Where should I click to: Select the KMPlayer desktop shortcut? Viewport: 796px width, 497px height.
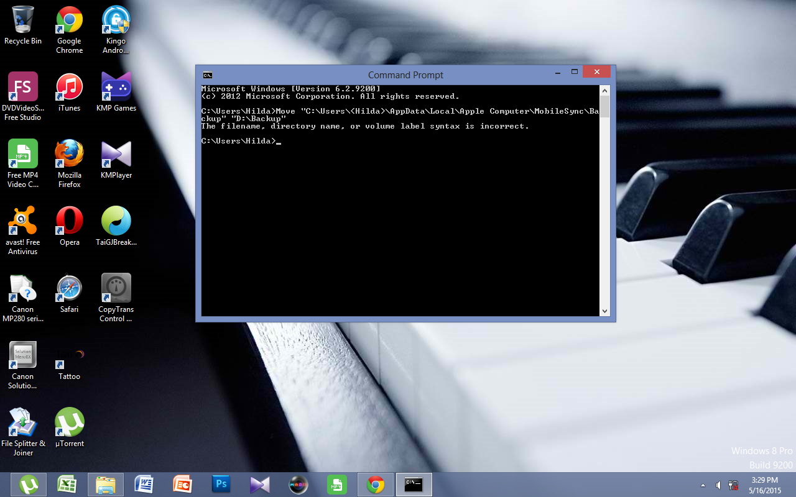[x=116, y=160]
